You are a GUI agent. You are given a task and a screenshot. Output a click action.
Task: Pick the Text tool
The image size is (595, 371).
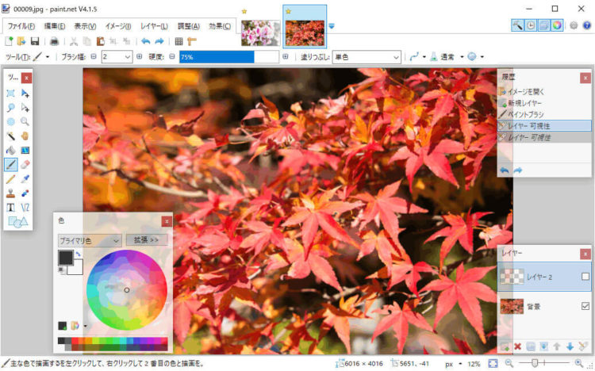tap(11, 207)
